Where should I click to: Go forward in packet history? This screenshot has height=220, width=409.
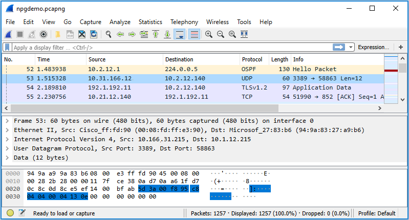(132, 34)
